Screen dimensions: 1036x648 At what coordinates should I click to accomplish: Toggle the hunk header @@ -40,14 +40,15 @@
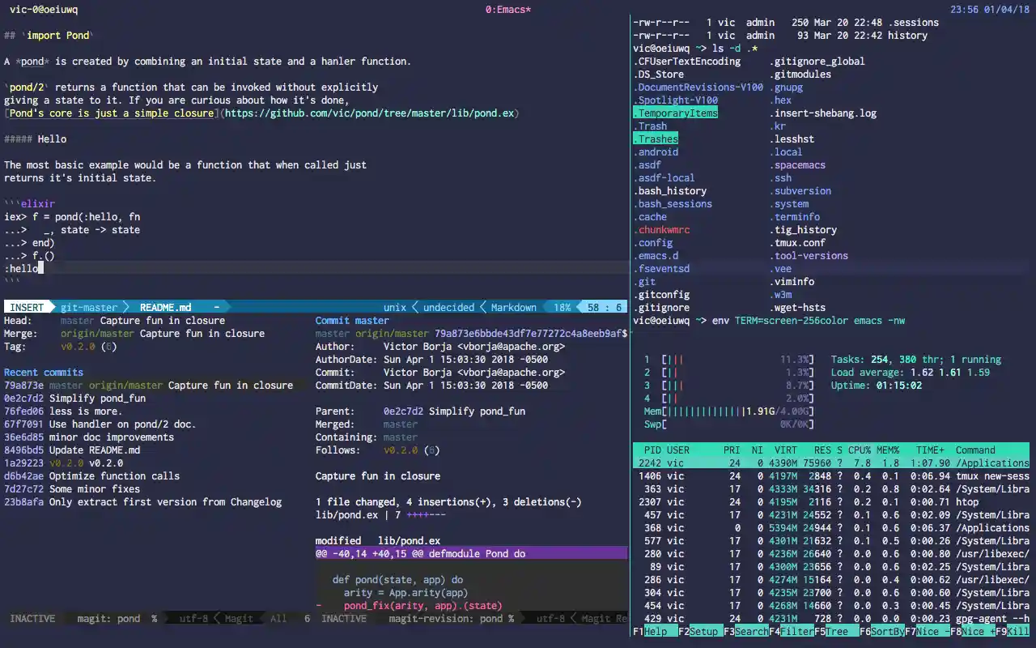(x=471, y=553)
